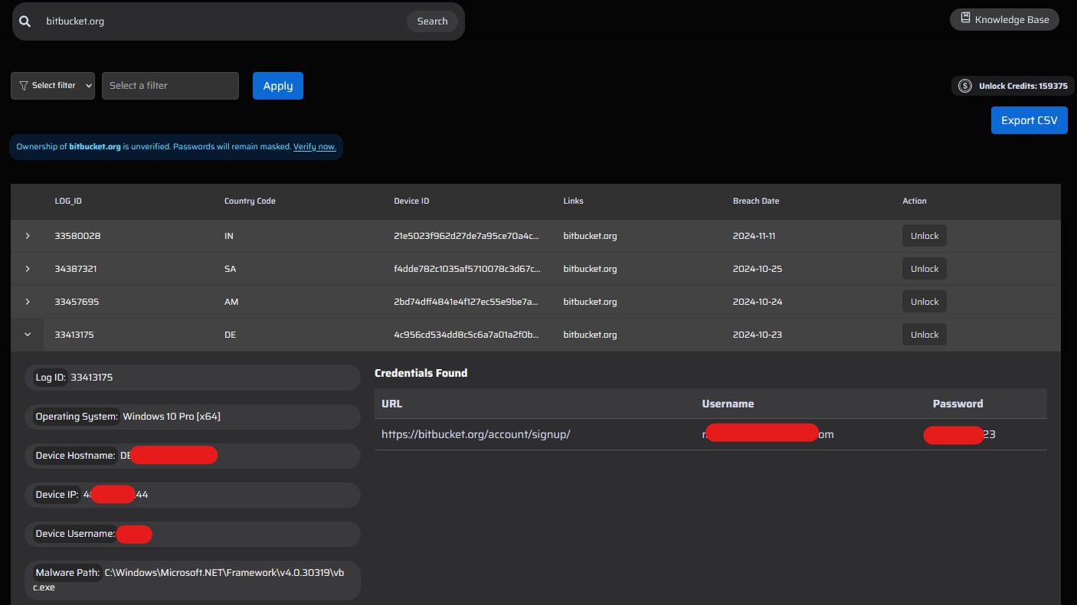Click device ID starting 2bd74dff
Viewport: 1077px width, 605px height.
point(466,302)
